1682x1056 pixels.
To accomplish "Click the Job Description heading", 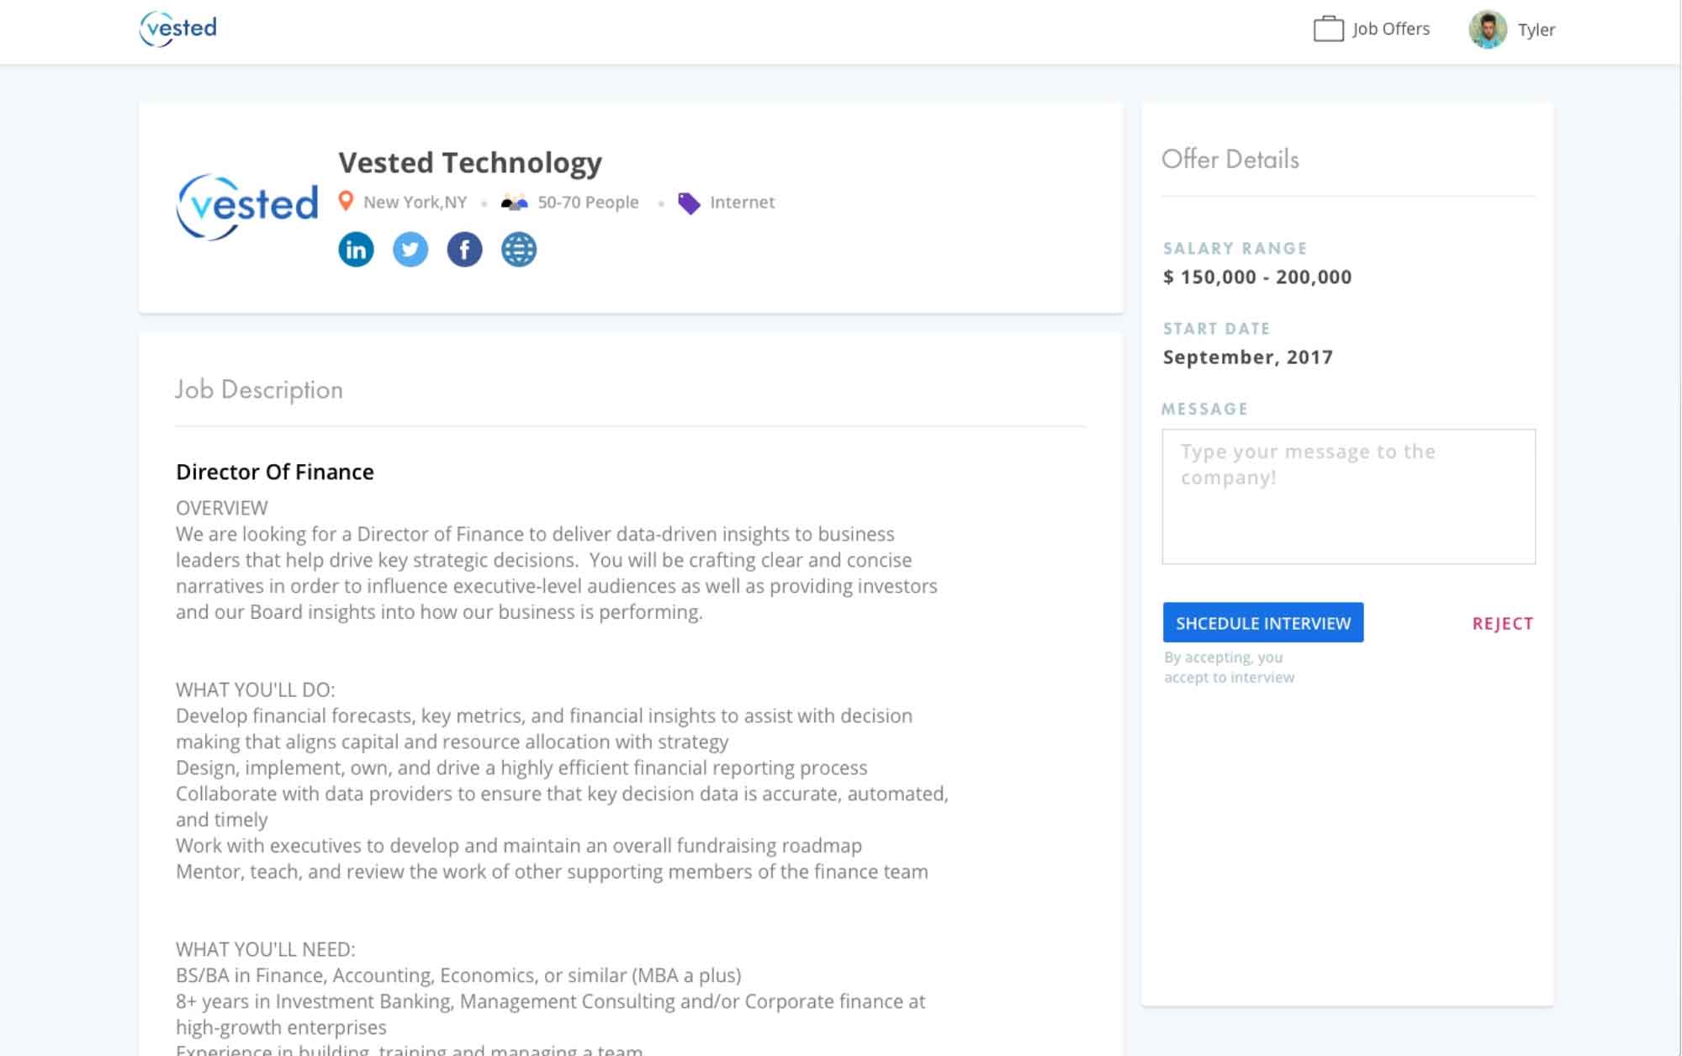I will click(259, 389).
